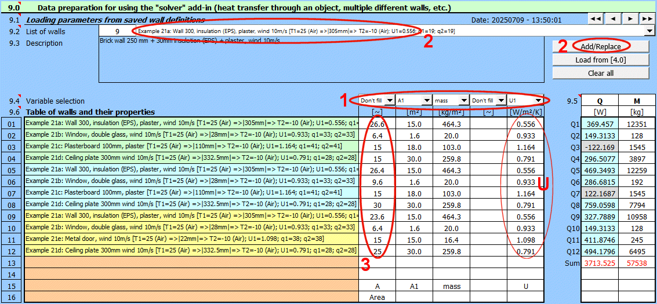The height and width of the screenshot is (304, 657).
Task: Expand the leftmost "Don't fill" variable dropdown
Action: (390, 101)
